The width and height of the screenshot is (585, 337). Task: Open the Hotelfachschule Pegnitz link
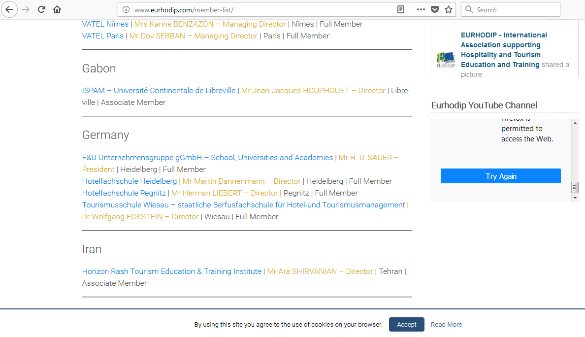124,193
